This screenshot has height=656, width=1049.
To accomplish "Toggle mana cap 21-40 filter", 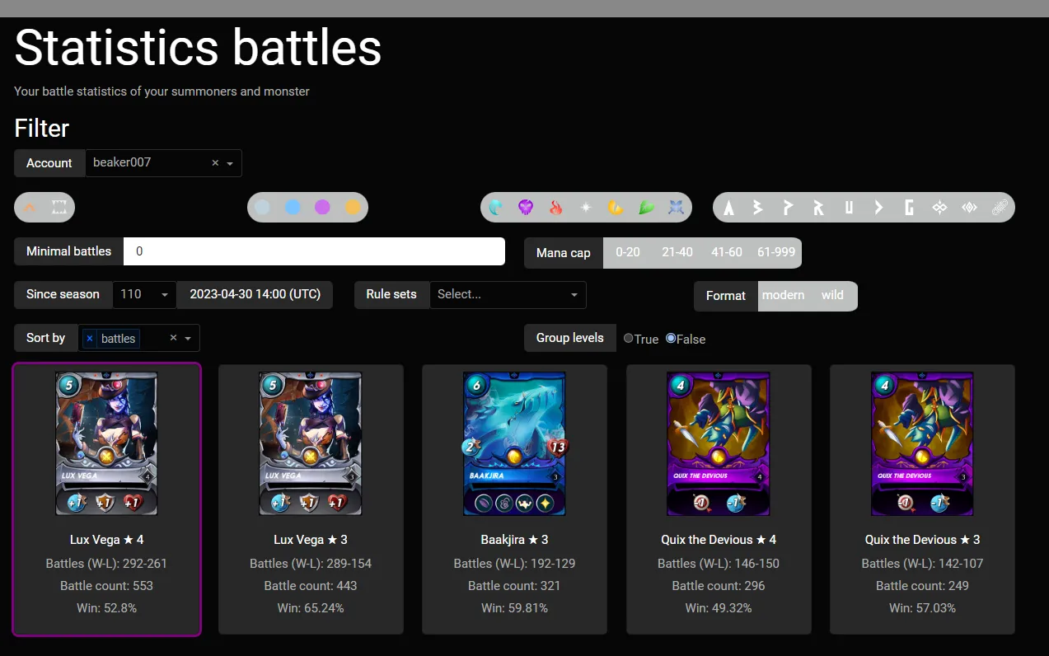I will pos(677,252).
